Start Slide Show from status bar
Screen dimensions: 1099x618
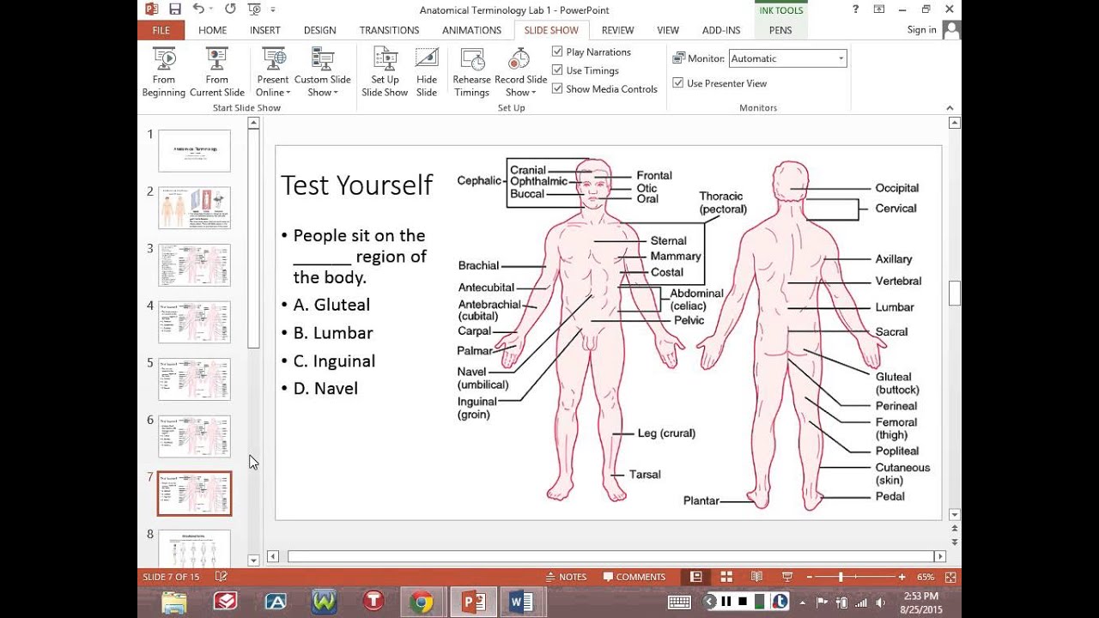(787, 577)
